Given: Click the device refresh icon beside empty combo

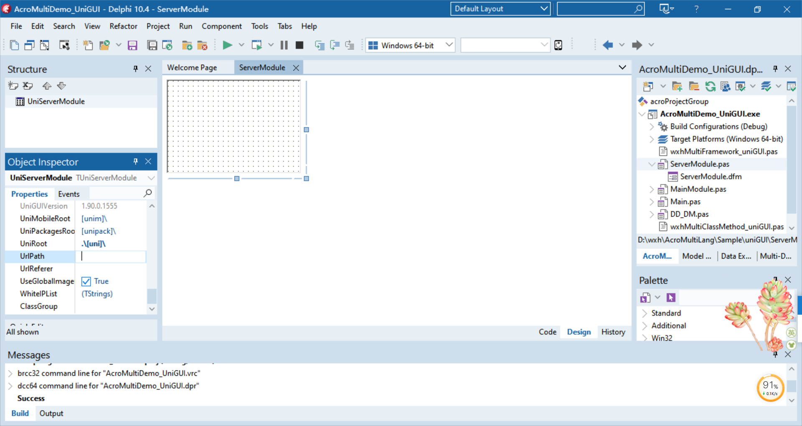Looking at the screenshot, I should coord(558,45).
